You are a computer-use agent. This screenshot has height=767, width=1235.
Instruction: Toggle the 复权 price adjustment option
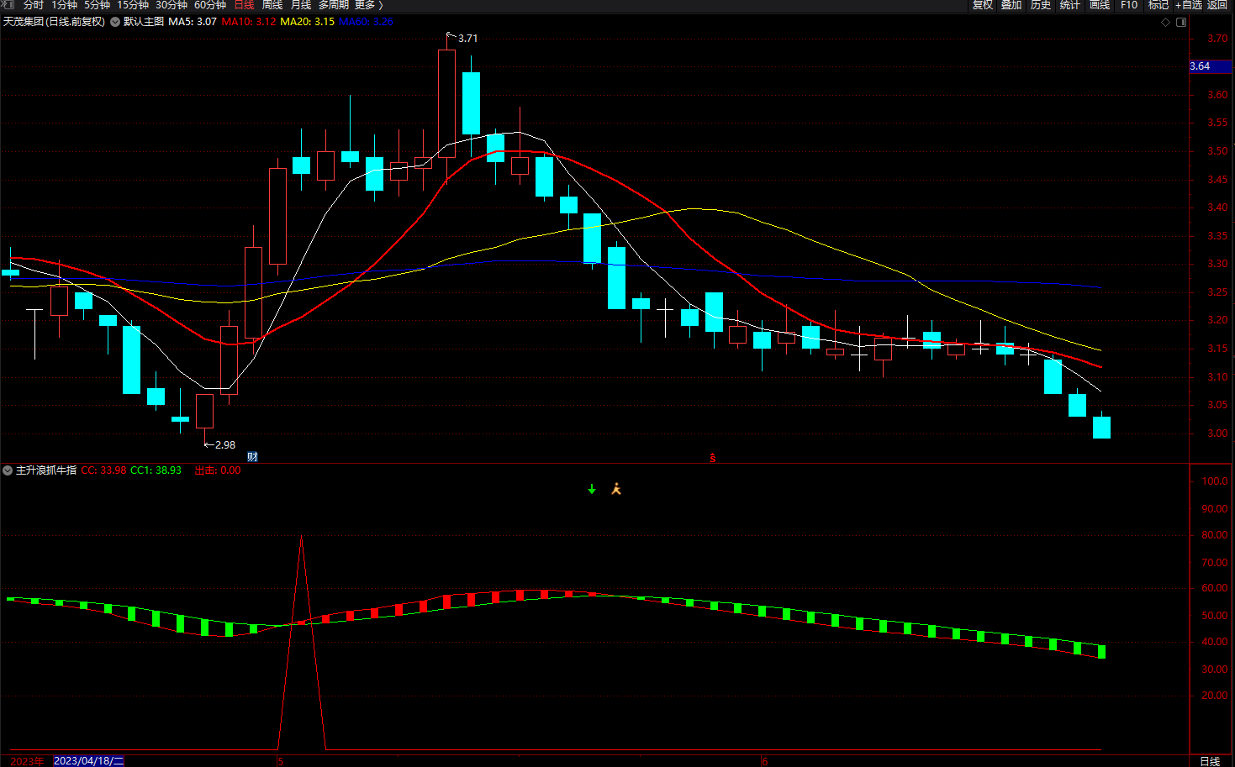coord(982,5)
